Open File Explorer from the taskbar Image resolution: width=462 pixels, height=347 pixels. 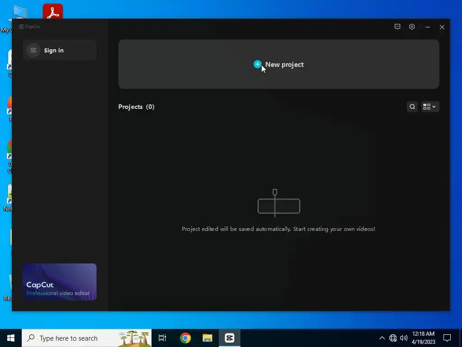[x=208, y=338]
